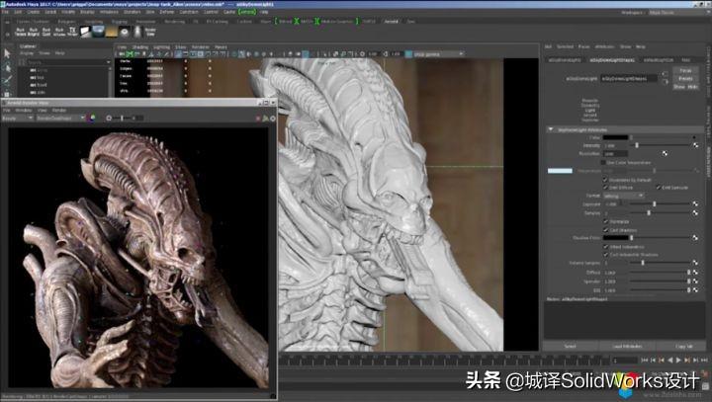Click the exposure icon in Arnold render view

tap(109, 118)
